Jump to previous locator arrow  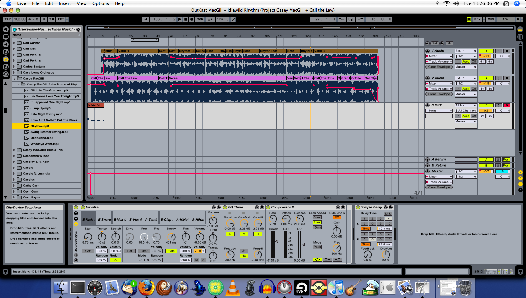point(428,43)
